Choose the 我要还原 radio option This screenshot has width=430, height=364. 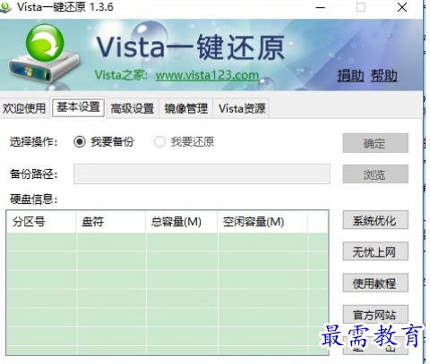184,142
